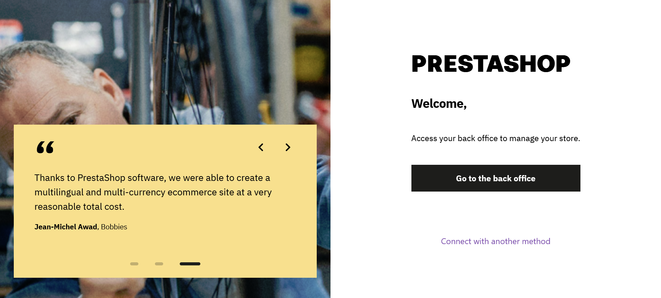Select the active third slide indicator

click(x=190, y=264)
